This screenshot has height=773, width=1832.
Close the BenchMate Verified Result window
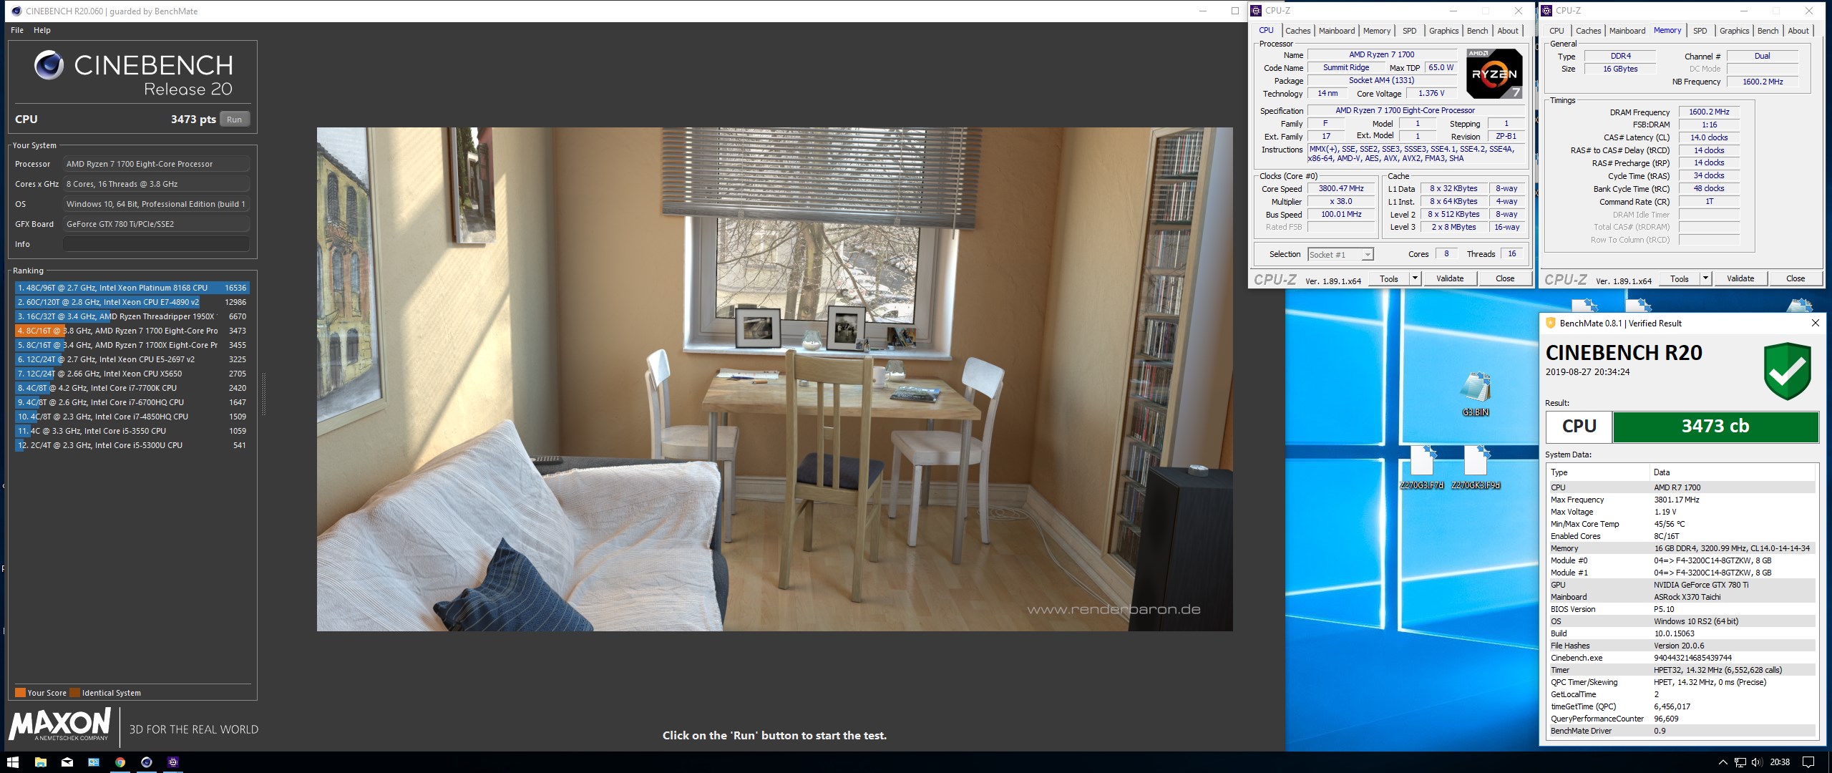coord(1815,323)
